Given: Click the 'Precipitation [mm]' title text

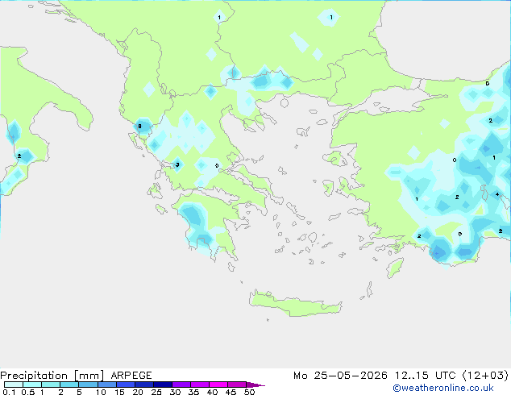Looking at the screenshot, I should click(52, 376).
